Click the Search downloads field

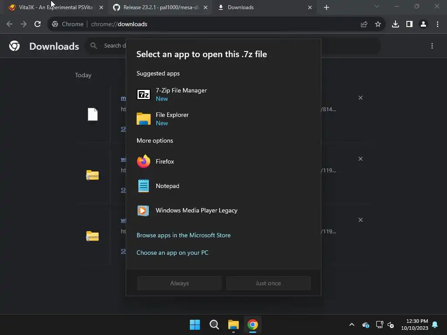(x=233, y=45)
